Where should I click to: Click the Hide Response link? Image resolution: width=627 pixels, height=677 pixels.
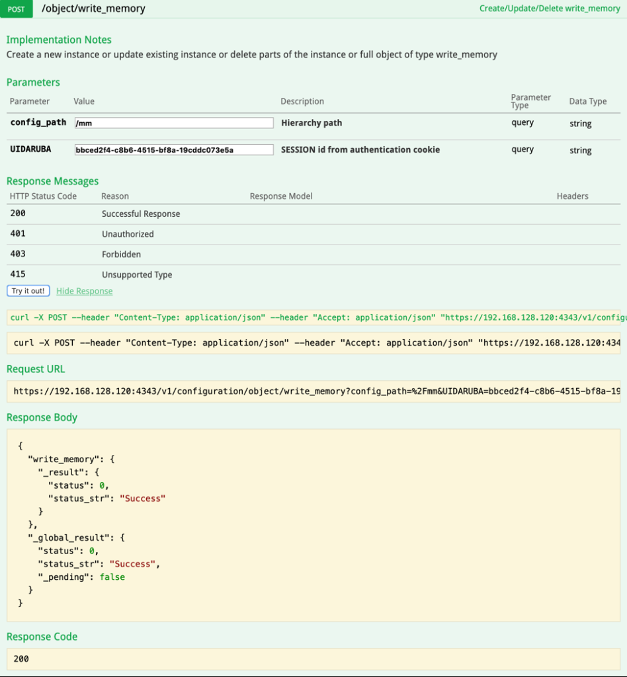coord(84,291)
